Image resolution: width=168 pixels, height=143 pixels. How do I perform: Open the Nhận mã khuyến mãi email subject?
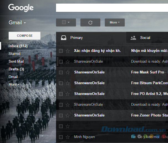pyautogui.click(x=149, y=51)
